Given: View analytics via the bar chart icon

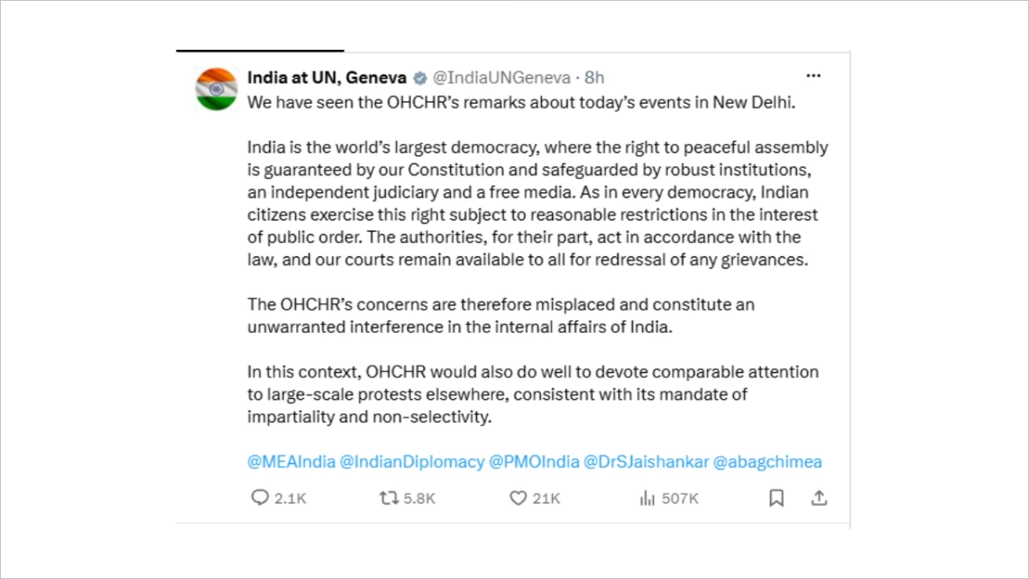Looking at the screenshot, I should 647,498.
